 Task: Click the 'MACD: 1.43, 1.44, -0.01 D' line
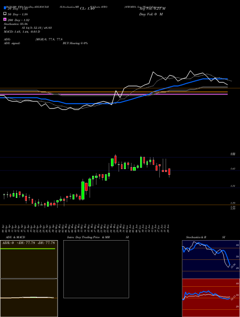(22, 32)
